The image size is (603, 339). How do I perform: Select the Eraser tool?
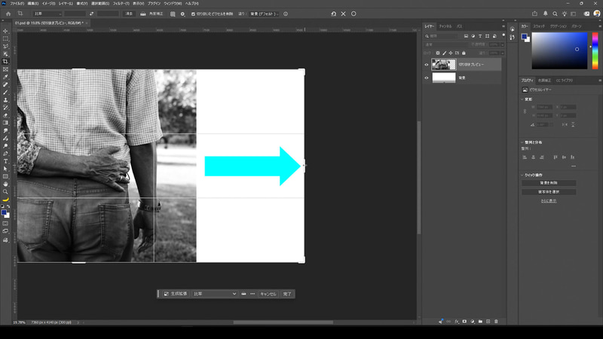5,115
